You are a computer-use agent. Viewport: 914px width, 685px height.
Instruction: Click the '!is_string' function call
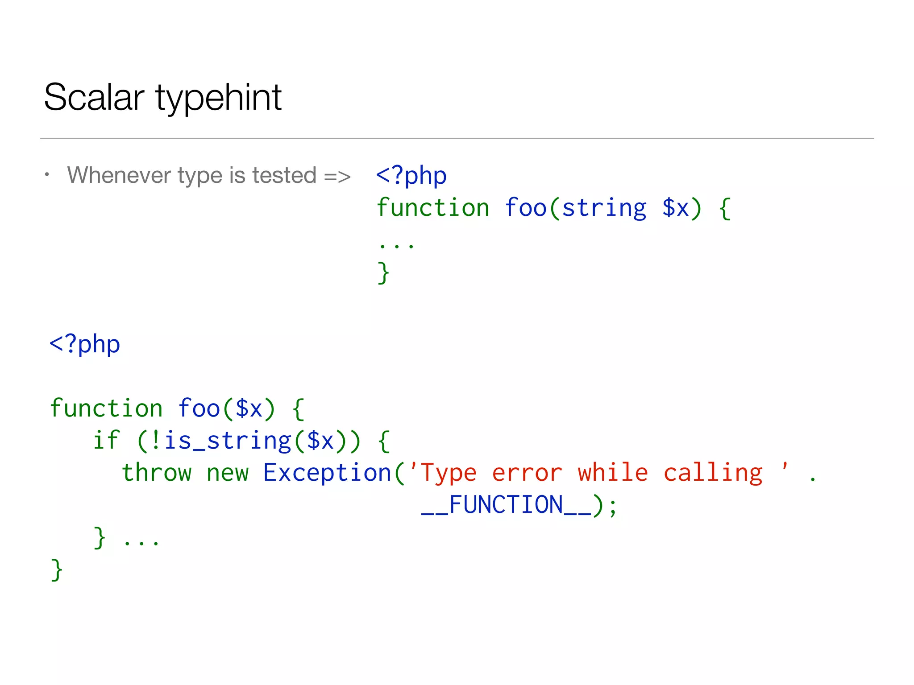pos(221,441)
